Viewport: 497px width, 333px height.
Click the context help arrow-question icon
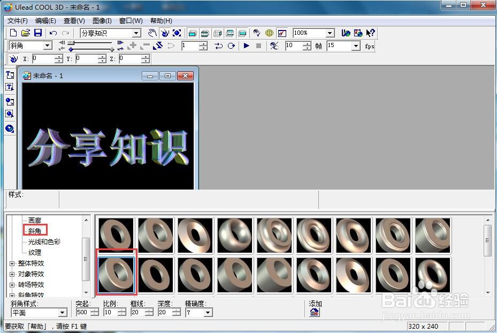[370, 33]
